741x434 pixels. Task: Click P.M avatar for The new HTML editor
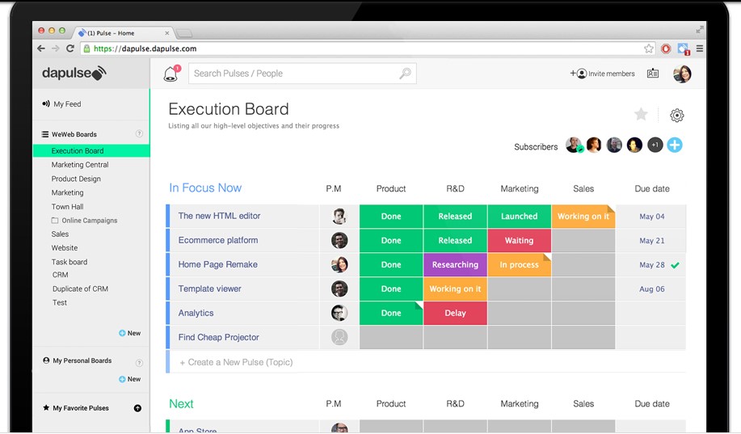[339, 216]
